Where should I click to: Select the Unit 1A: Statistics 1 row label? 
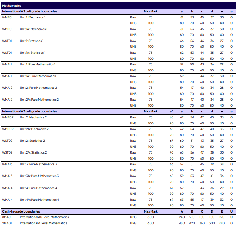tap(33, 53)
